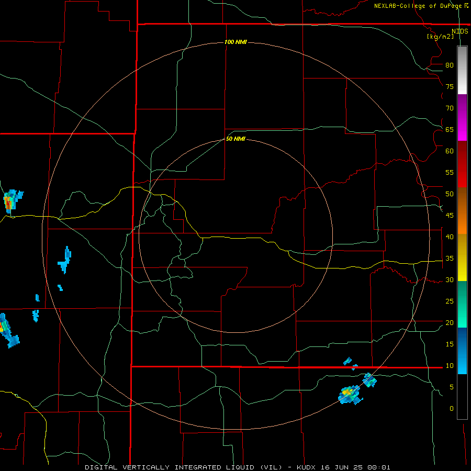
Task: Click the 30 value on the color scale
Action: point(450,280)
